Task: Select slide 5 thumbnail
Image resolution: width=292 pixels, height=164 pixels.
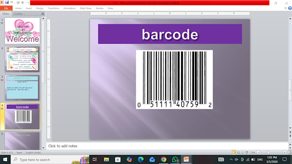Action: click(22, 141)
